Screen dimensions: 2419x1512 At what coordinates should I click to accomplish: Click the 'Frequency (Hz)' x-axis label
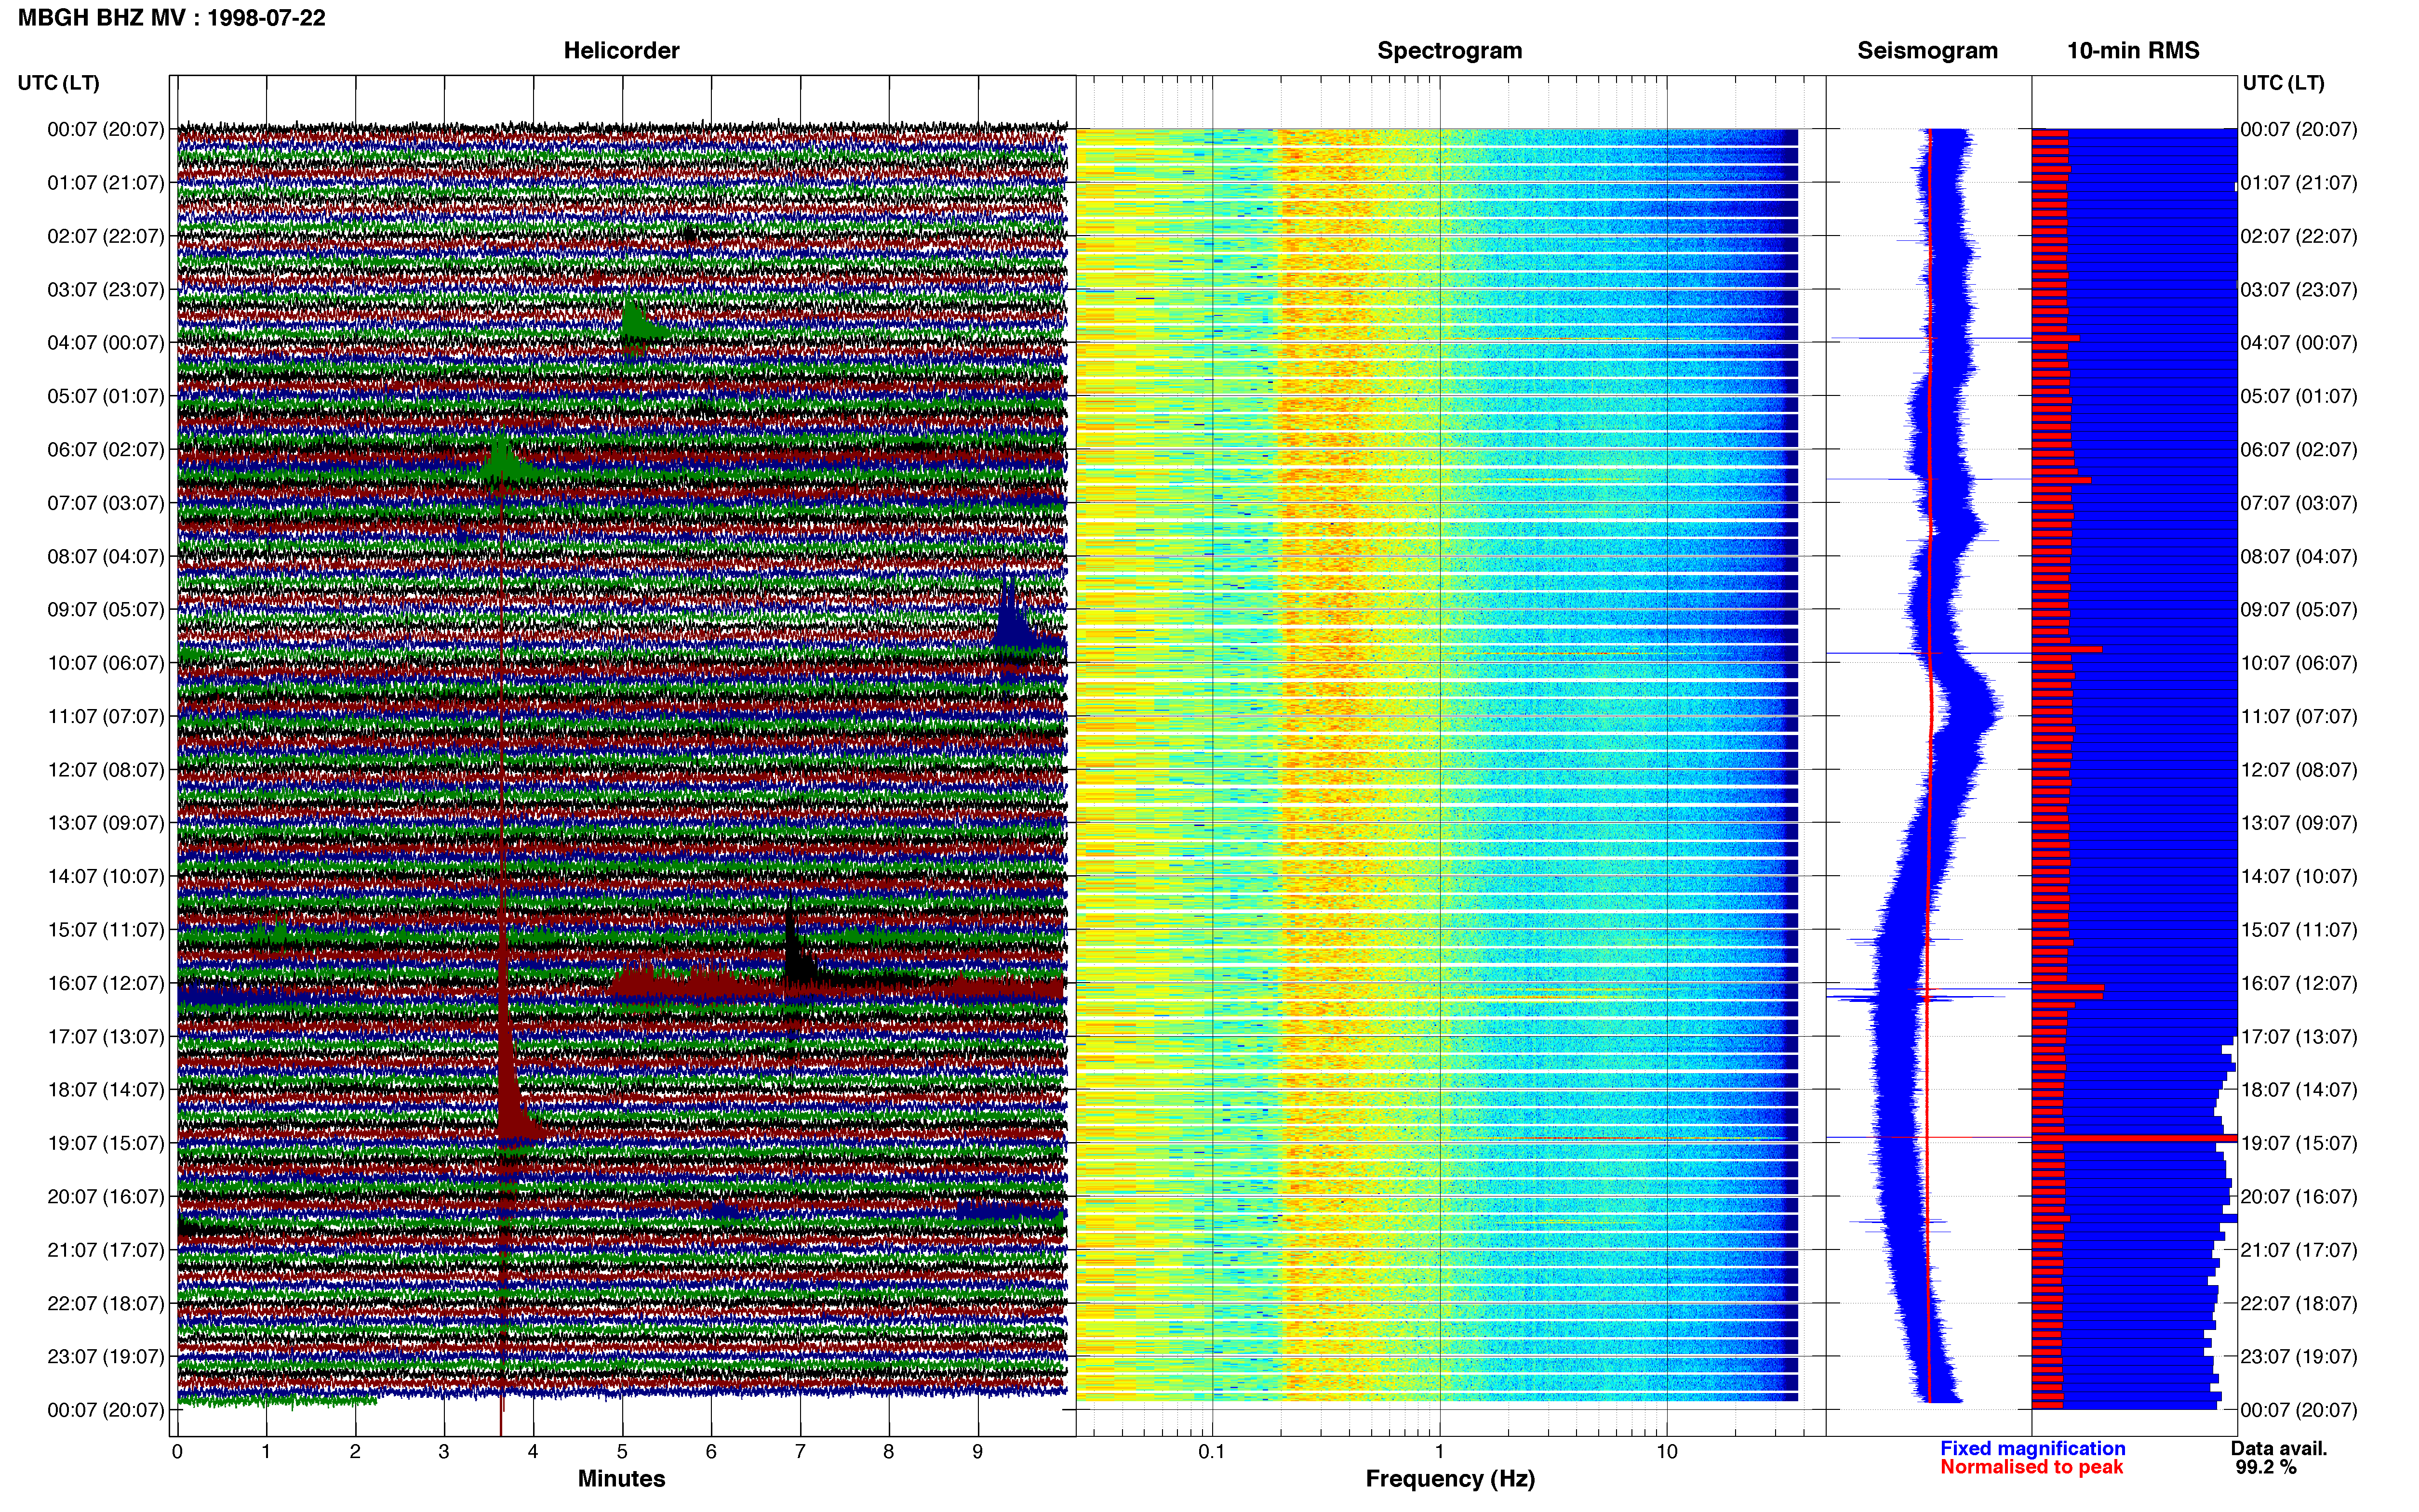click(x=1450, y=1478)
